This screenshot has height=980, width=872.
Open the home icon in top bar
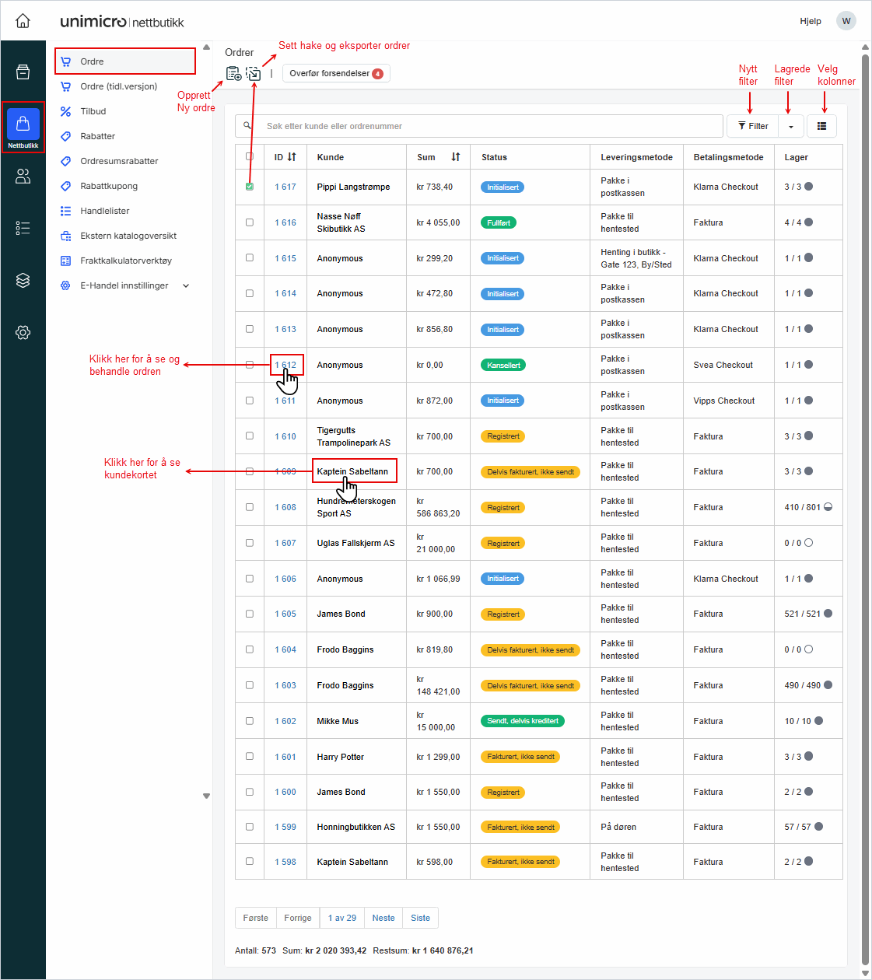[x=23, y=21]
